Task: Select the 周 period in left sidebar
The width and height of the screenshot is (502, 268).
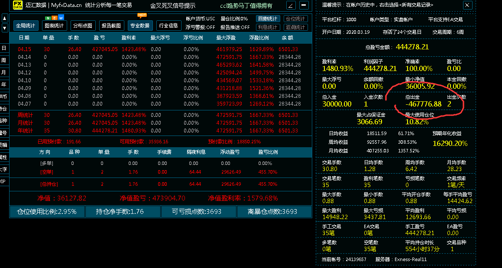Action: coord(4,60)
